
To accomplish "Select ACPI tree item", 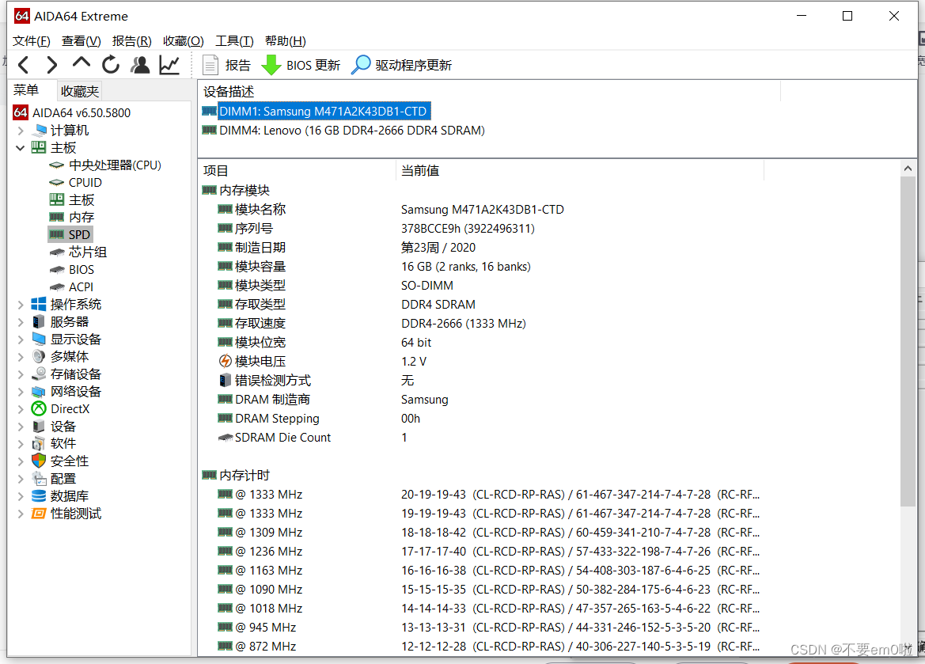I will click(x=81, y=286).
